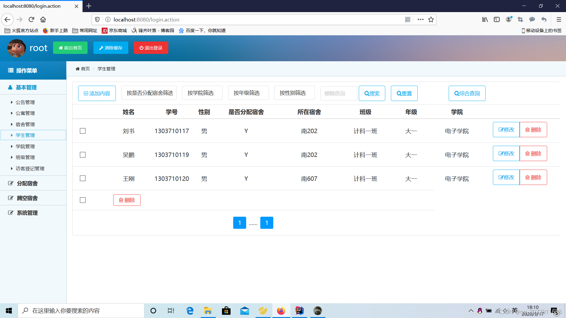
Task: Click the Firefox home icon
Action: click(43, 19)
